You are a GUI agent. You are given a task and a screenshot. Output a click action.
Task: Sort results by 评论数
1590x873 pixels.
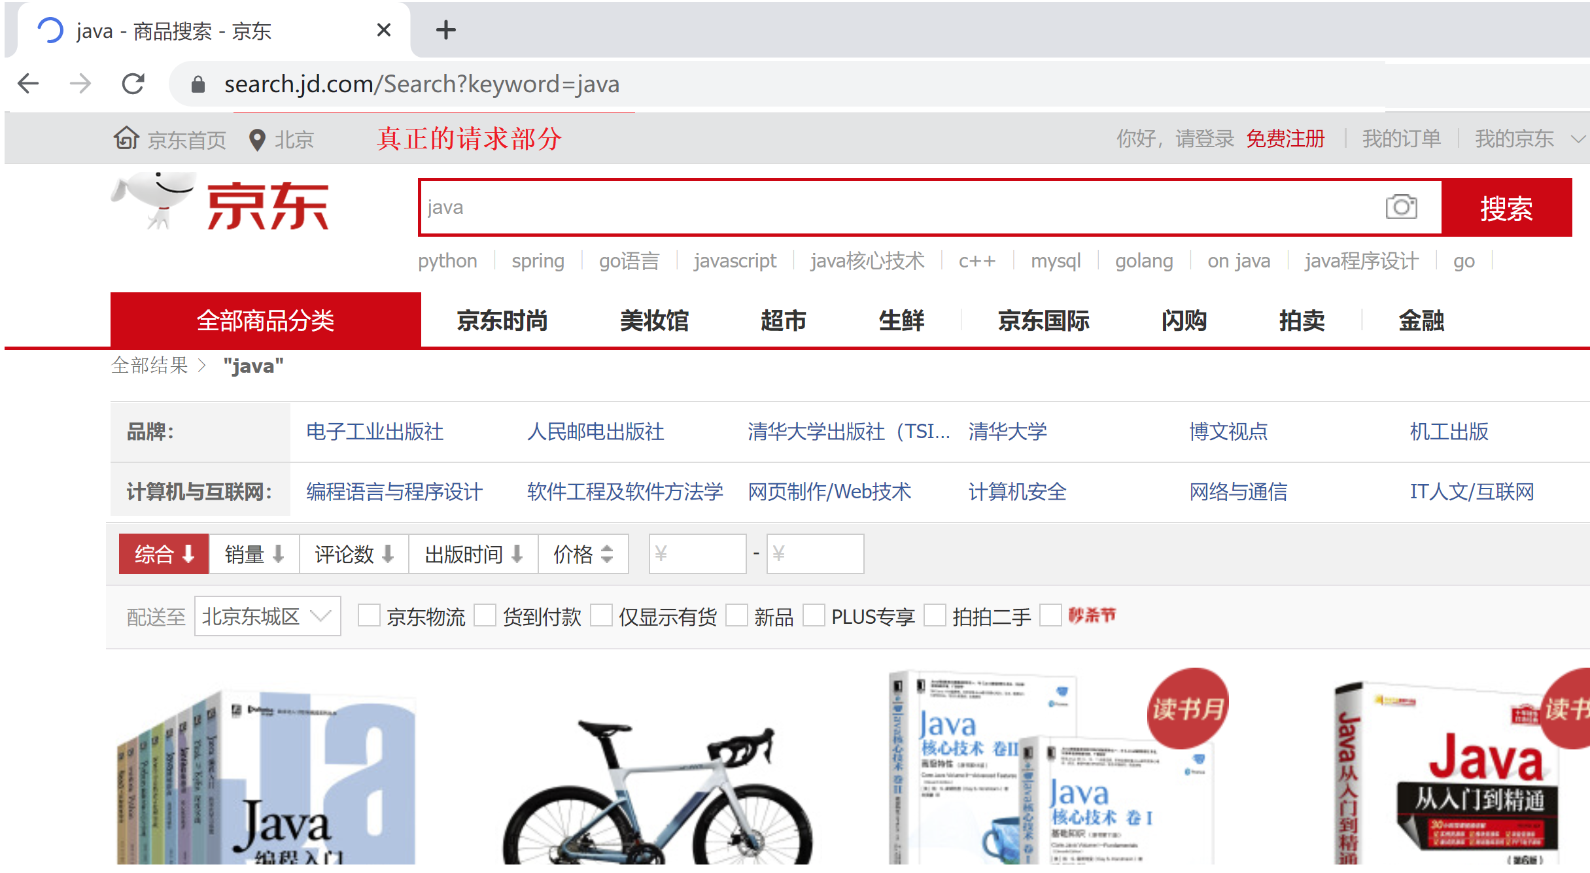pyautogui.click(x=354, y=554)
